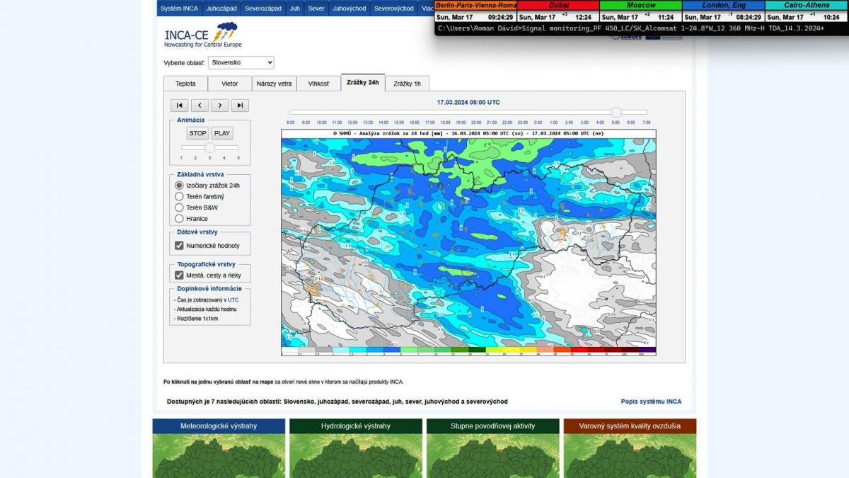The height and width of the screenshot is (478, 849).
Task: Step back one frame with previous arrow
Action: tap(200, 106)
